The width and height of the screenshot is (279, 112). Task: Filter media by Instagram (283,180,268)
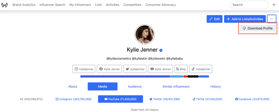74,99
